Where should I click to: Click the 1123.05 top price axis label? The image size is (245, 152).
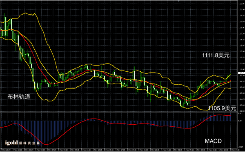click(x=241, y=4)
